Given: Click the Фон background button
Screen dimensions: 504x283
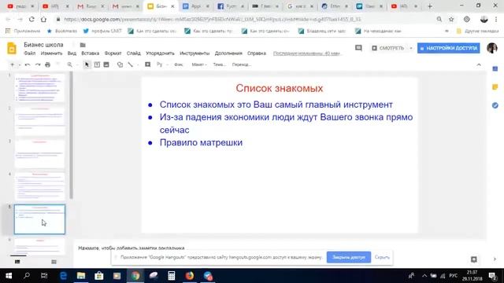Looking at the screenshot, I should pyautogui.click(x=179, y=64).
